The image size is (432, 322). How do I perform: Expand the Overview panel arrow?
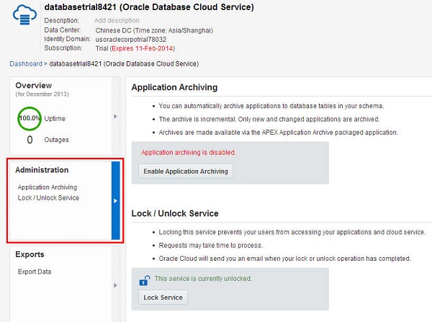pos(115,116)
